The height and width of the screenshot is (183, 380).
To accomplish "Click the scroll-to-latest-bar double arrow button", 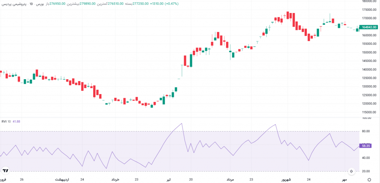I will [351, 172].
